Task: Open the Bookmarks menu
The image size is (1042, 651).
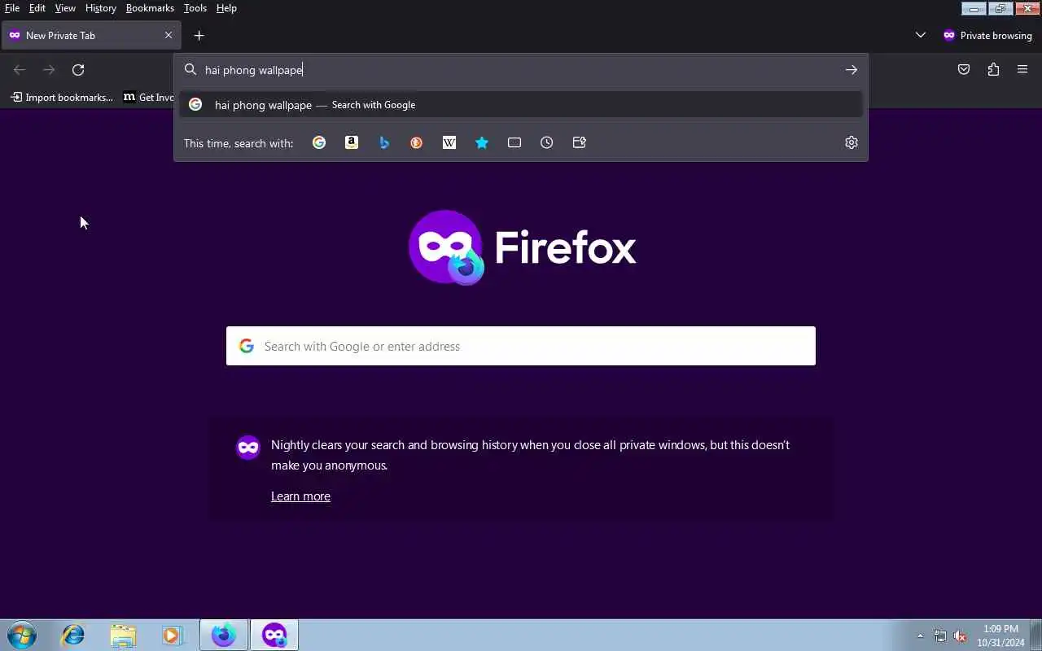Action: click(x=150, y=8)
